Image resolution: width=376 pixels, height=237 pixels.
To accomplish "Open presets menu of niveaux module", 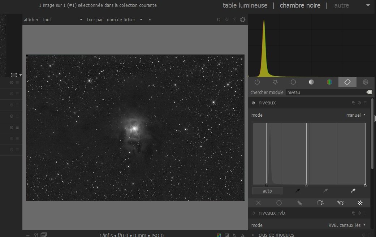I will tap(365, 103).
